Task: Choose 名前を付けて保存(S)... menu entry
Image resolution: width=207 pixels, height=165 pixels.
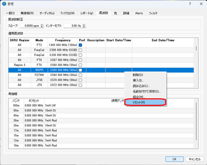Action: (145, 91)
